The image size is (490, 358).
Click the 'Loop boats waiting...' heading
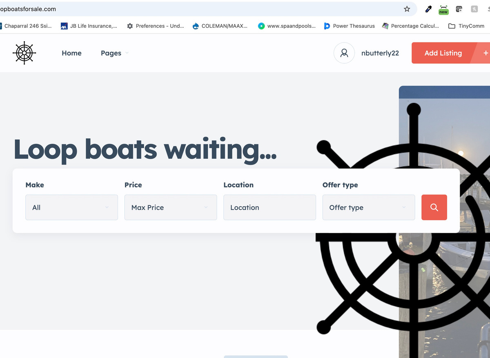coord(145,150)
